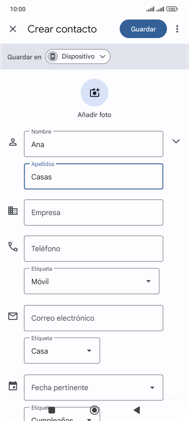Open the Dispositivo save location dropdown
Screen dimensions: 189x421
(x=78, y=56)
